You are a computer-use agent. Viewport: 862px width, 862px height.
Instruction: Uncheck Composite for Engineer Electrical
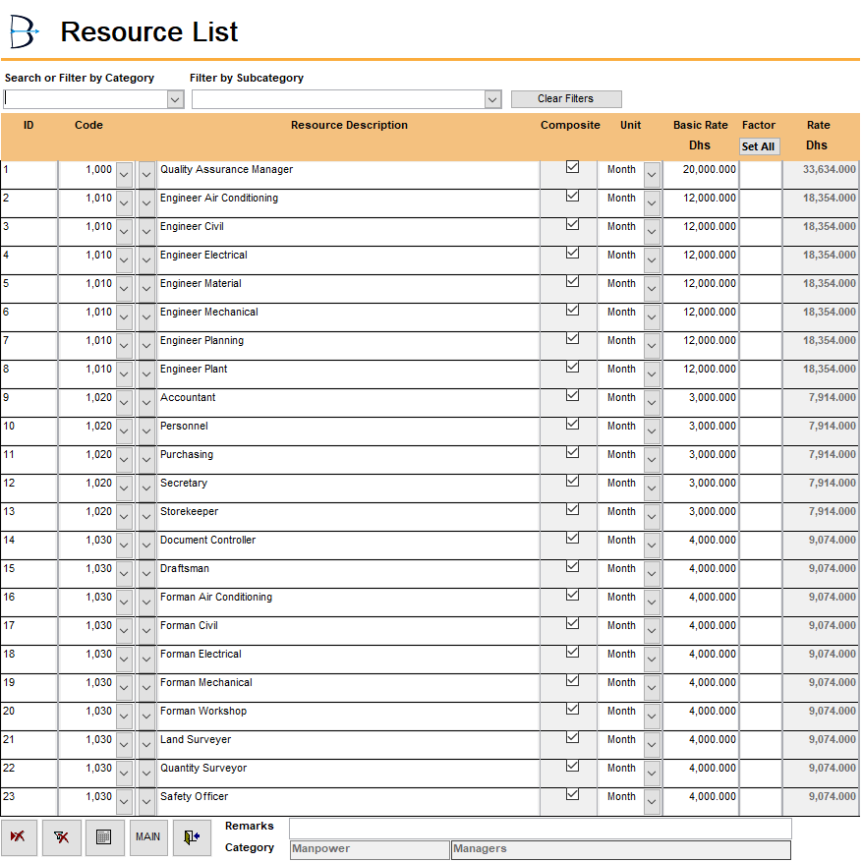572,253
